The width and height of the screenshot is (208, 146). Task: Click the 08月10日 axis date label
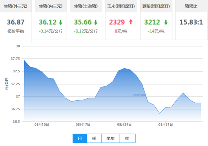(42, 124)
